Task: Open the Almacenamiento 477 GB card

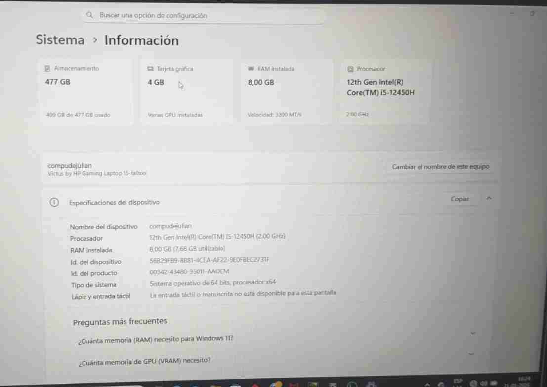Action: [x=86, y=91]
